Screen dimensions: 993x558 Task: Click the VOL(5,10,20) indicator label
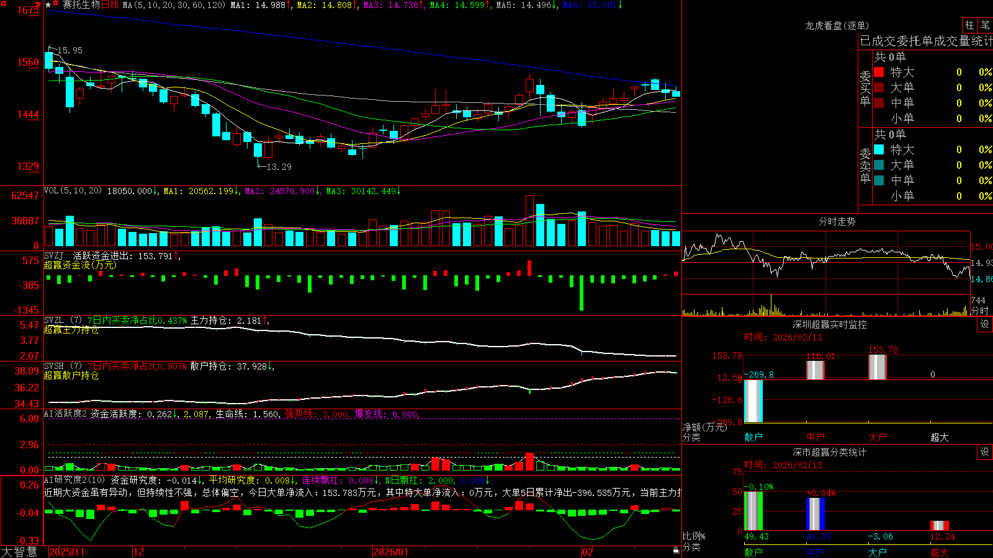(73, 191)
